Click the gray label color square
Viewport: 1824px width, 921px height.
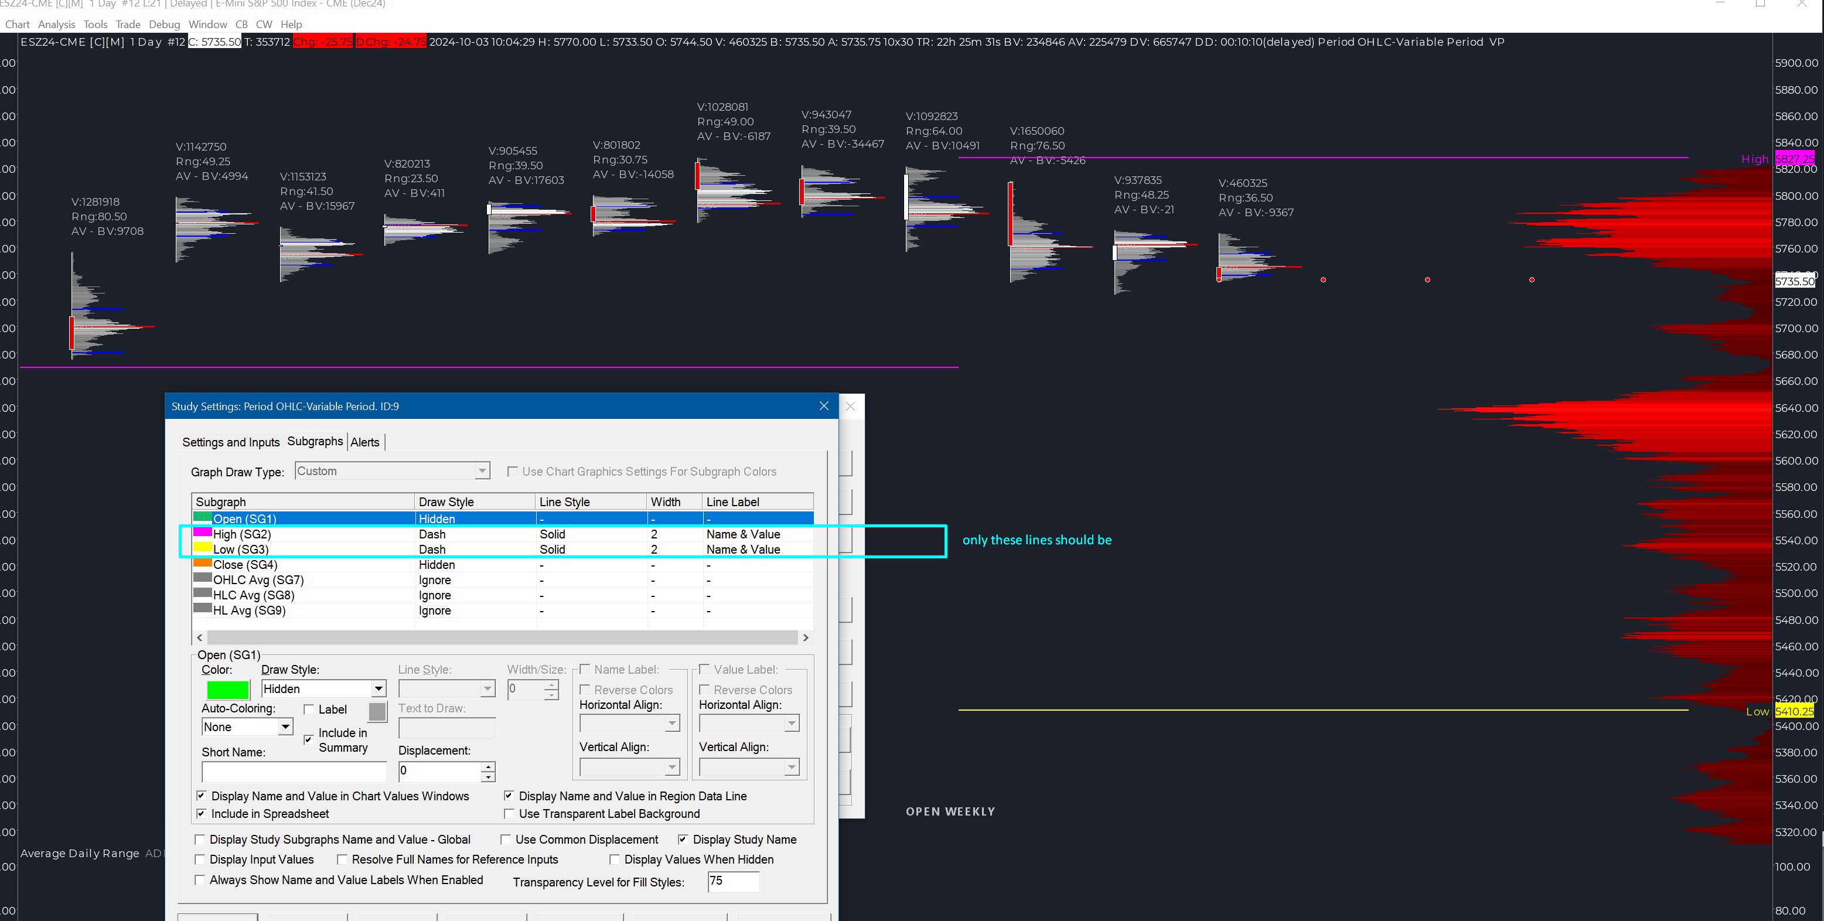(377, 711)
